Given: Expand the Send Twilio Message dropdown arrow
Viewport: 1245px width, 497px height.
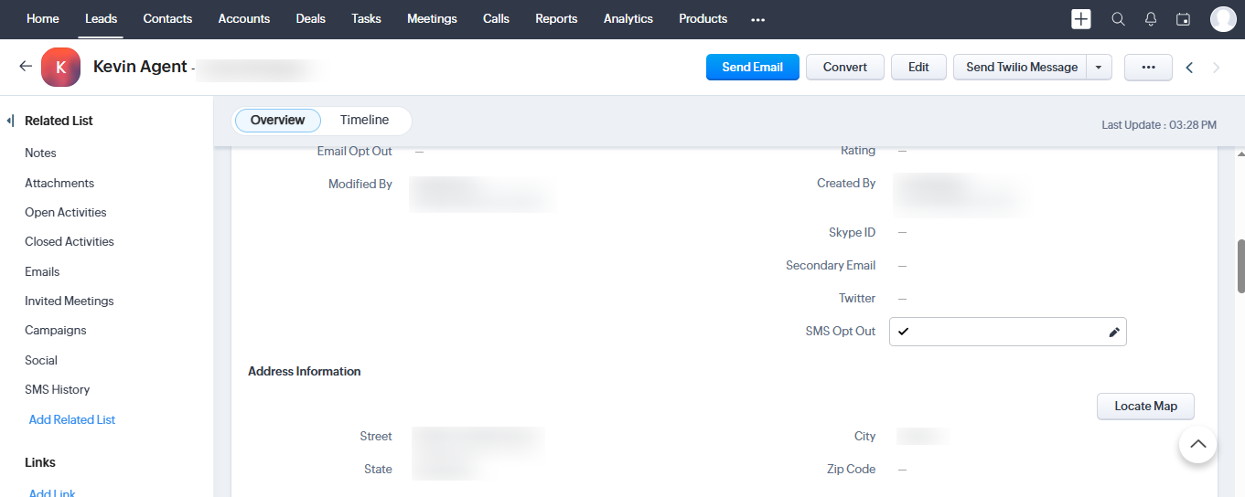Looking at the screenshot, I should click(1099, 68).
